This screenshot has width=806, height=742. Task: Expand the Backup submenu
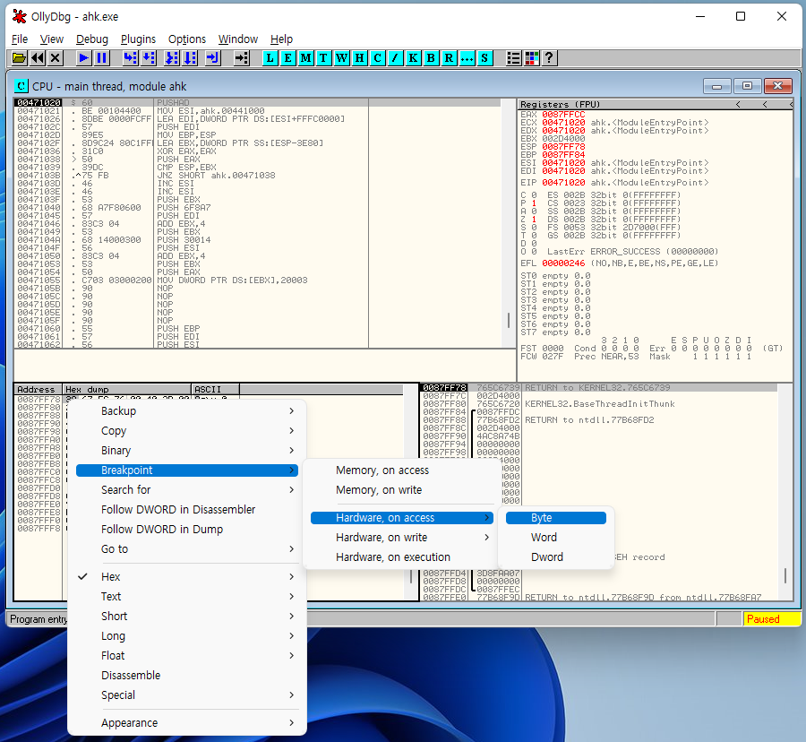point(187,410)
